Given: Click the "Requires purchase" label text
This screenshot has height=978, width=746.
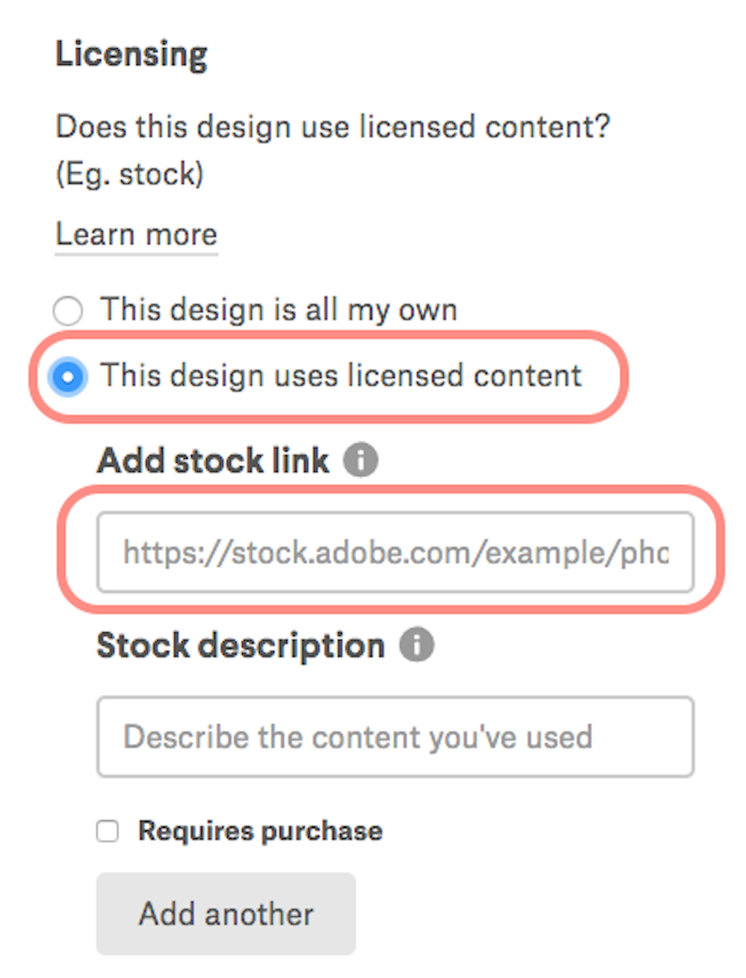Looking at the screenshot, I should tap(260, 831).
